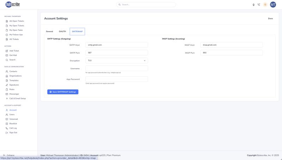Expand the Encryption TLS dropdown

pos(117,60)
